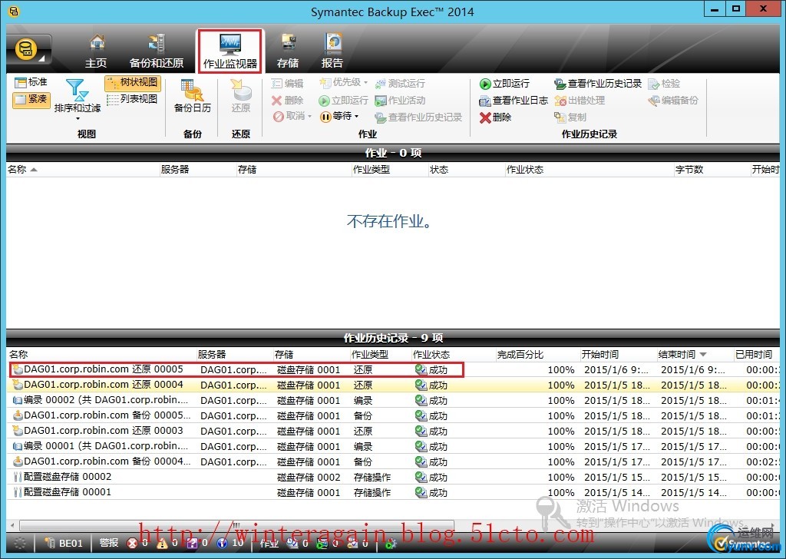Click the catalog icon of 编录 00002 row
This screenshot has height=559, width=786.
click(18, 401)
